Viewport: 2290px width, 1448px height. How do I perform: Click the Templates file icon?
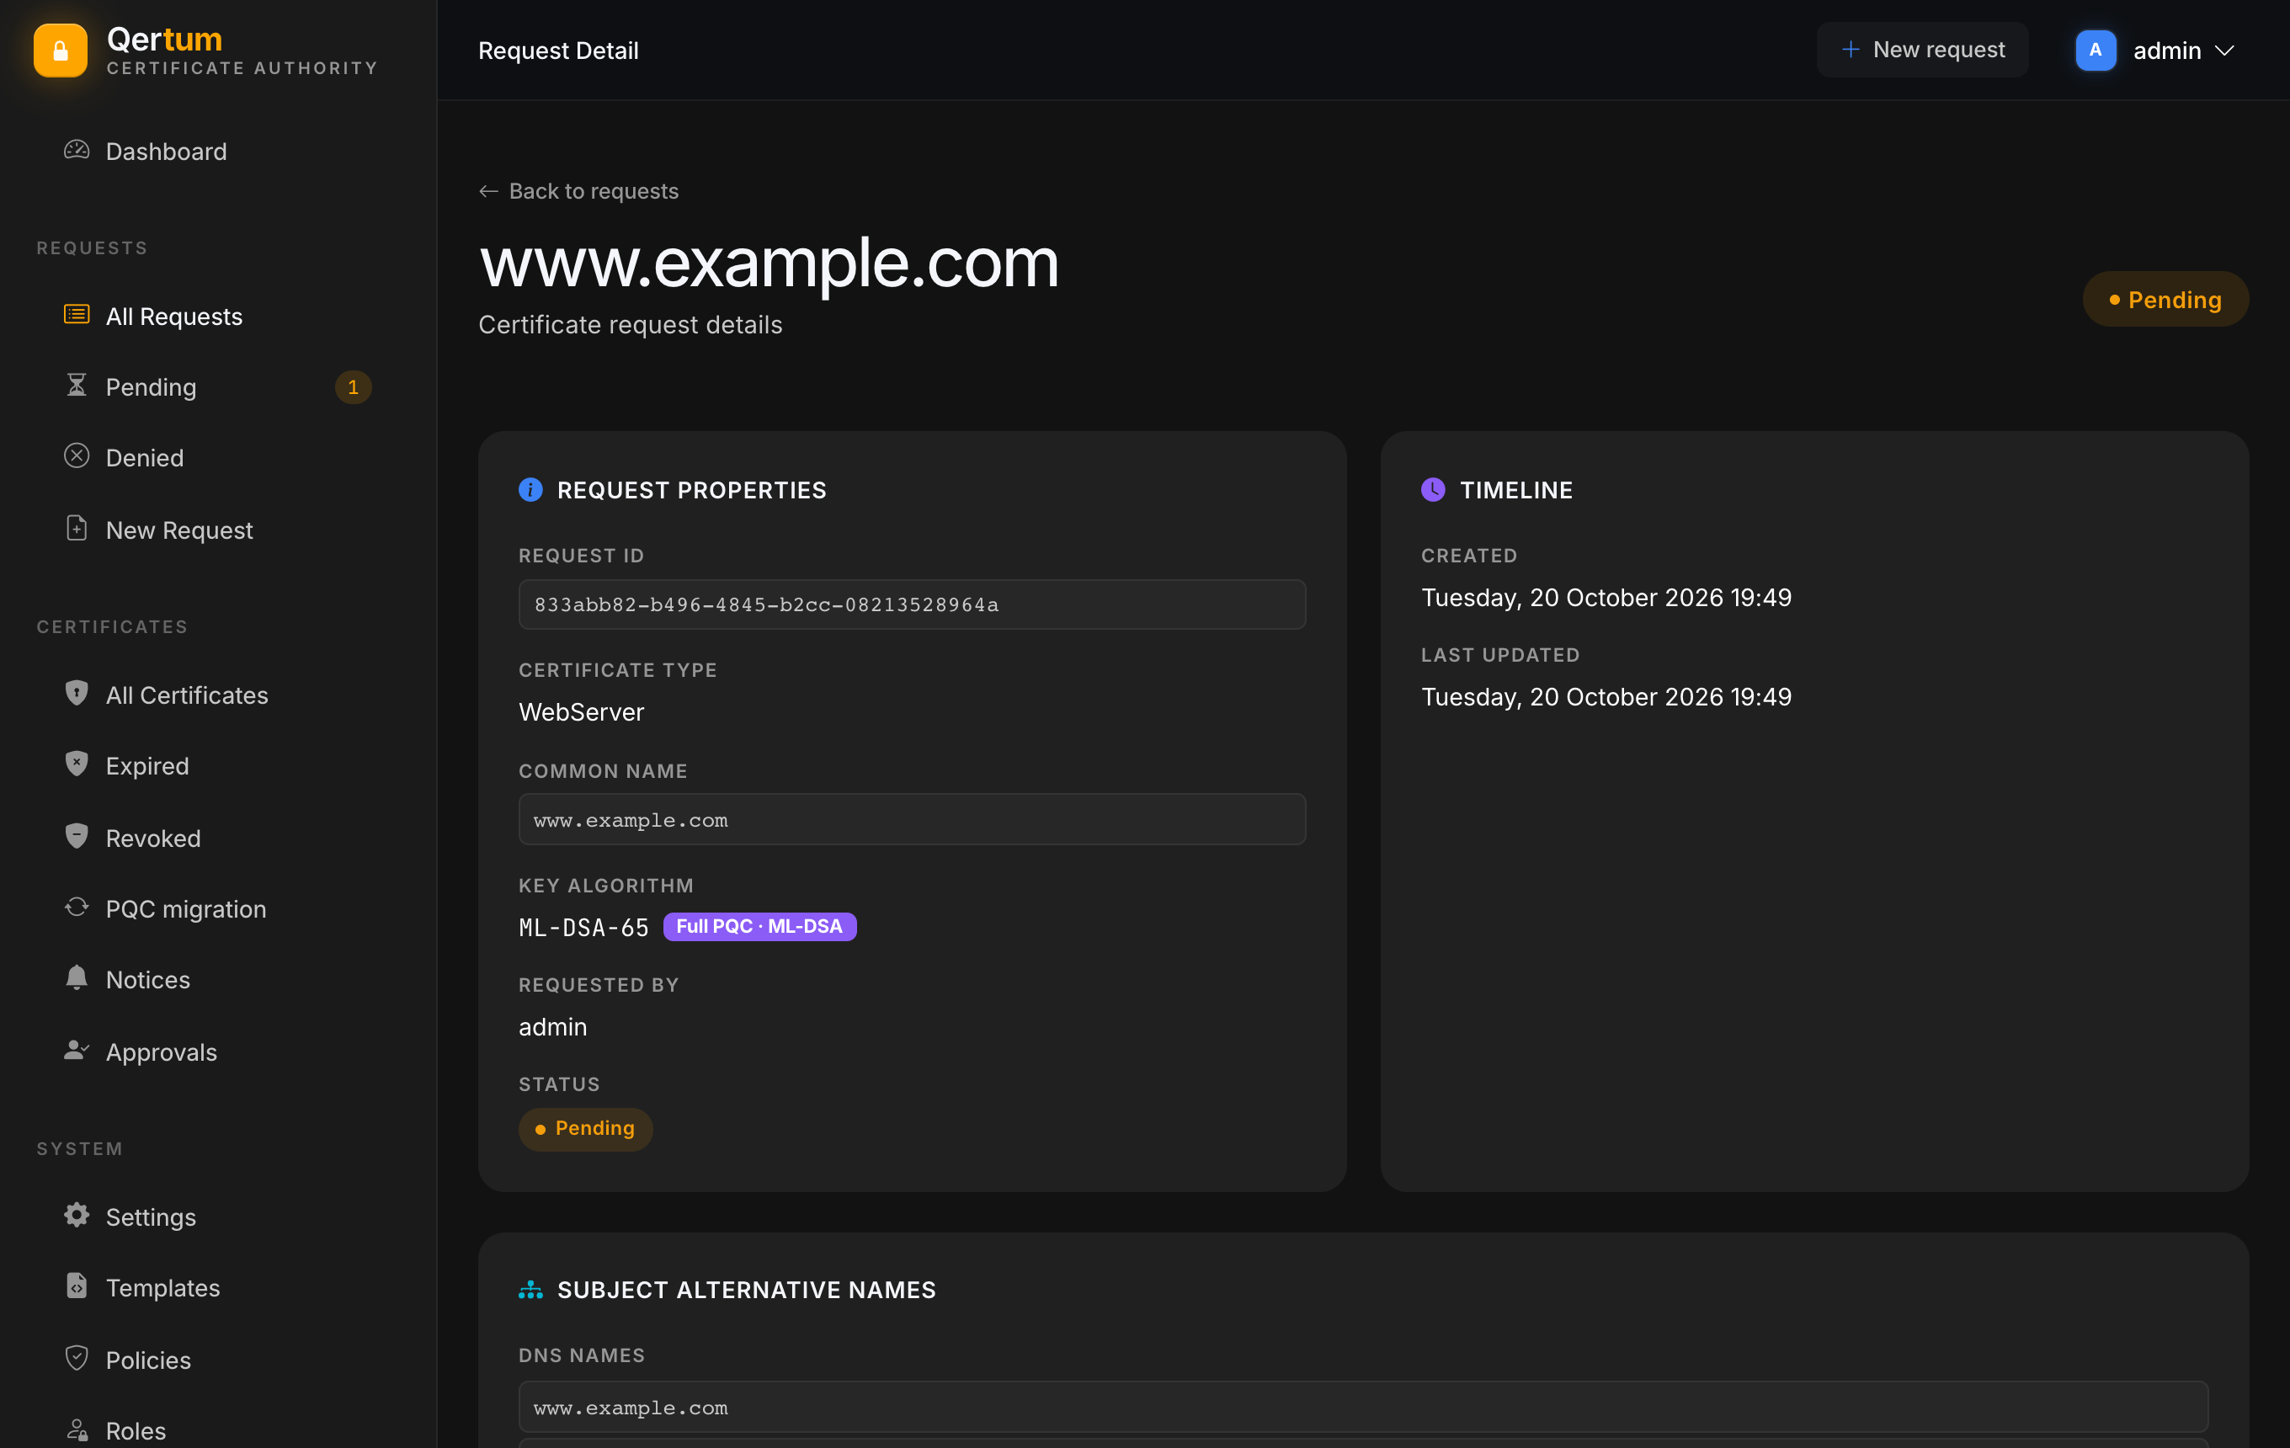[76, 1286]
